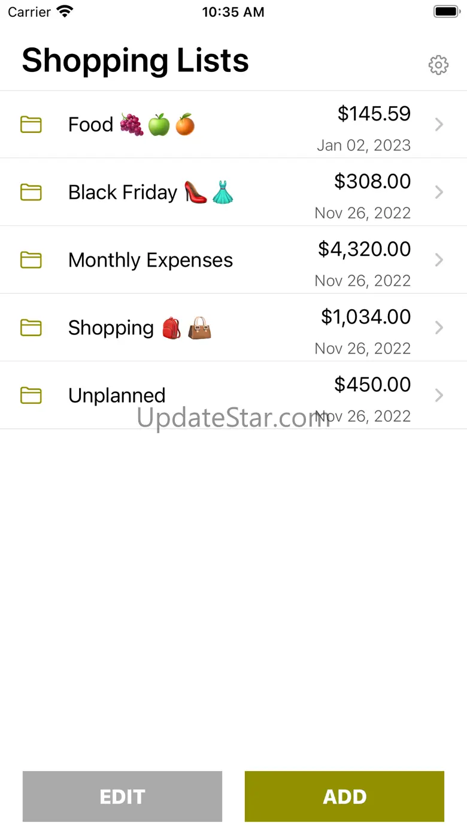Expand the Monthly Expenses chevron
467x831 pixels.
[x=439, y=260]
